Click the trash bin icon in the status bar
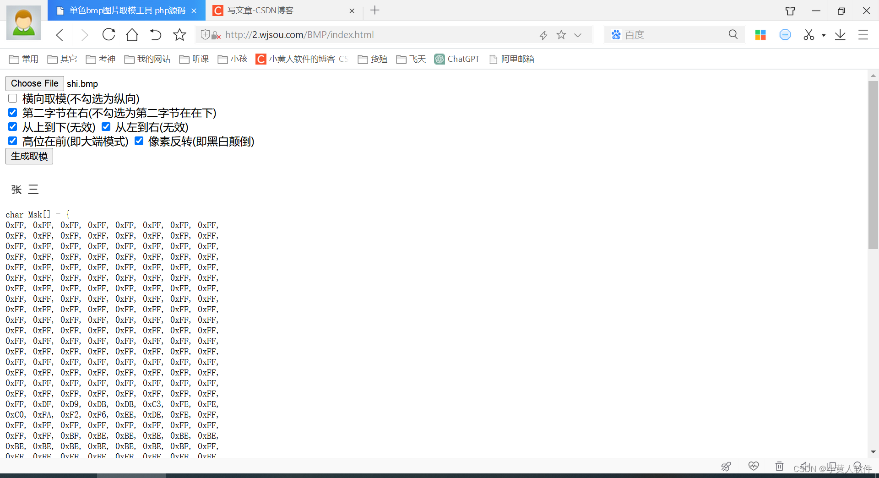This screenshot has height=478, width=879. [779, 466]
